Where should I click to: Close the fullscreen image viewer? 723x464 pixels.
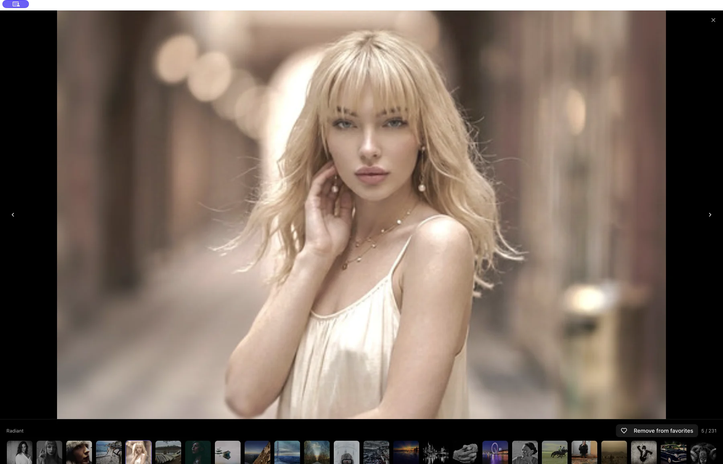coord(713,20)
